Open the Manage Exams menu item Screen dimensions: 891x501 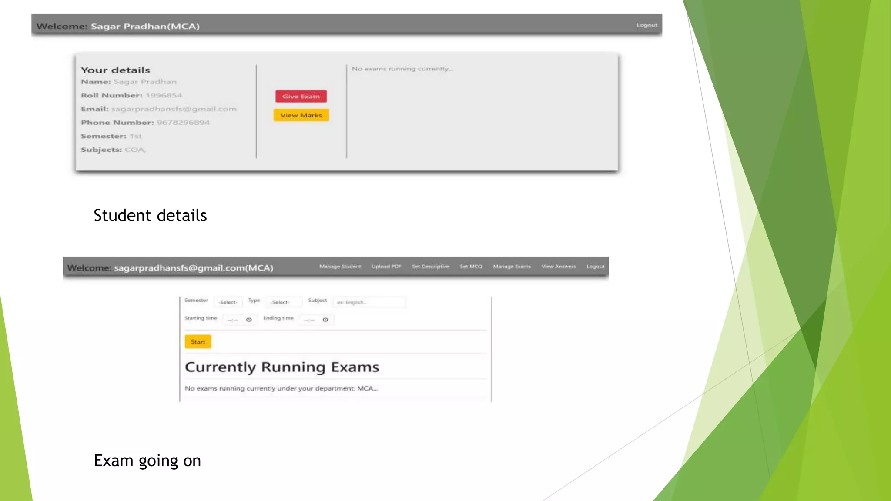512,266
